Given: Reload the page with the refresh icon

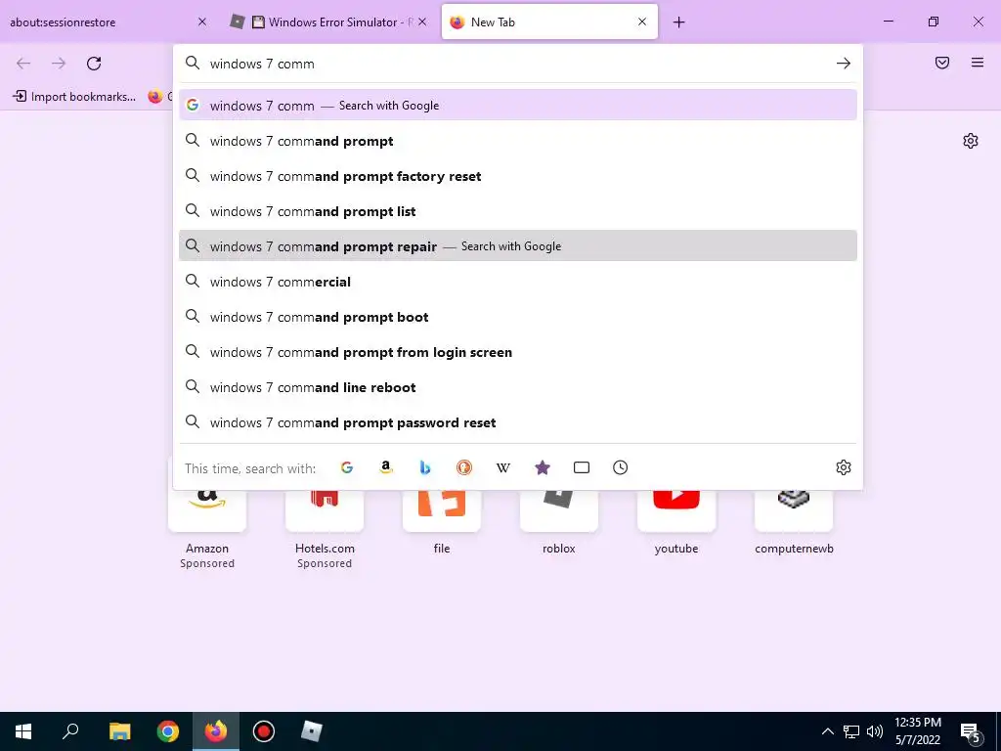Looking at the screenshot, I should (94, 64).
